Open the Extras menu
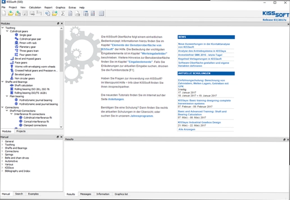This screenshot has width=290, height=200. (72, 8)
